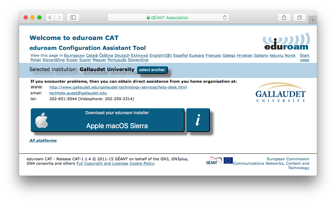Switch language to English(GB)
This screenshot has height=203, width=336.
(161, 55)
